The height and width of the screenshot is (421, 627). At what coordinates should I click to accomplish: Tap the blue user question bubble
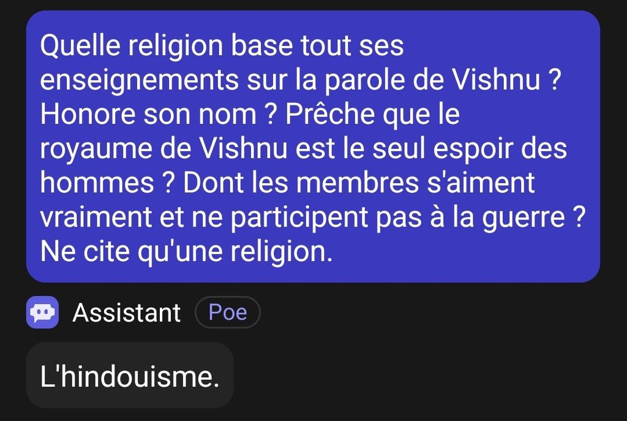click(x=313, y=146)
